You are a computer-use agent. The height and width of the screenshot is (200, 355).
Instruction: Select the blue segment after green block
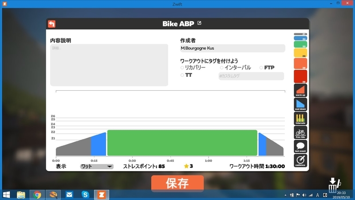point(262,146)
